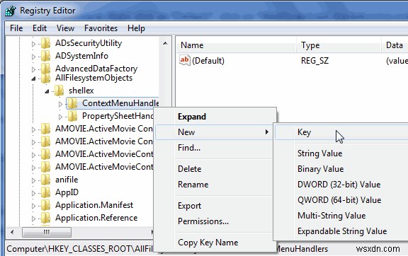Create a new Expandable String Value
This screenshot has width=408, height=256.
pos(341,231)
